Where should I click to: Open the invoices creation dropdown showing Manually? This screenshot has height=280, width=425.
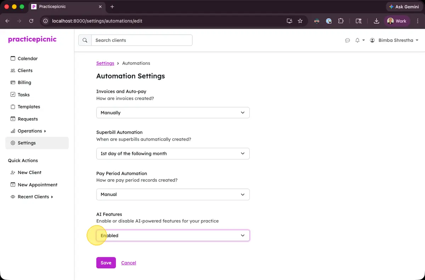tap(172, 112)
